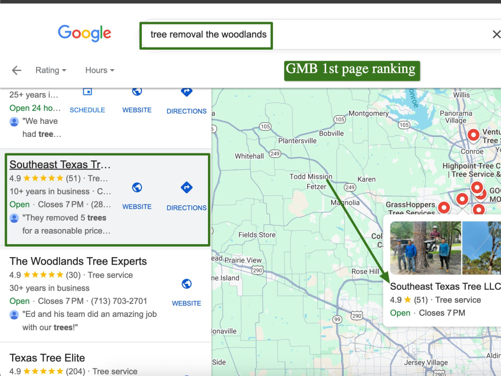Clear the search query with X
Screen dimensions: 501x376
[496, 34]
